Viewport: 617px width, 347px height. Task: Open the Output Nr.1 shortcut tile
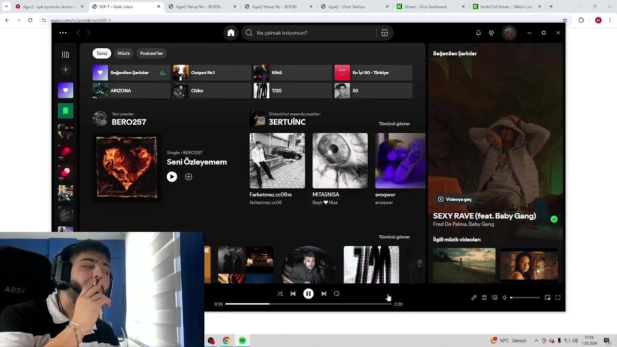(x=212, y=73)
